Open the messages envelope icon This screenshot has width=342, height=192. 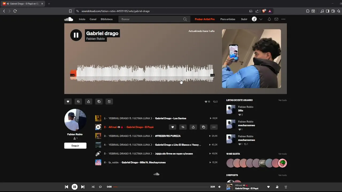click(x=276, y=19)
